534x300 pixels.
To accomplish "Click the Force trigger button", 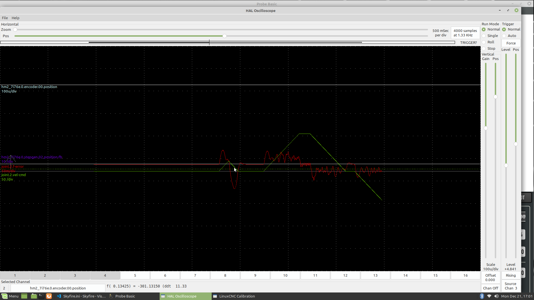I will (x=511, y=43).
